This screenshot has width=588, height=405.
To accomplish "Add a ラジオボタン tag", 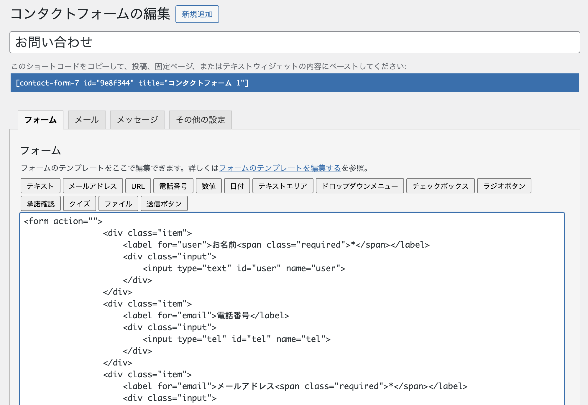I will 504,186.
